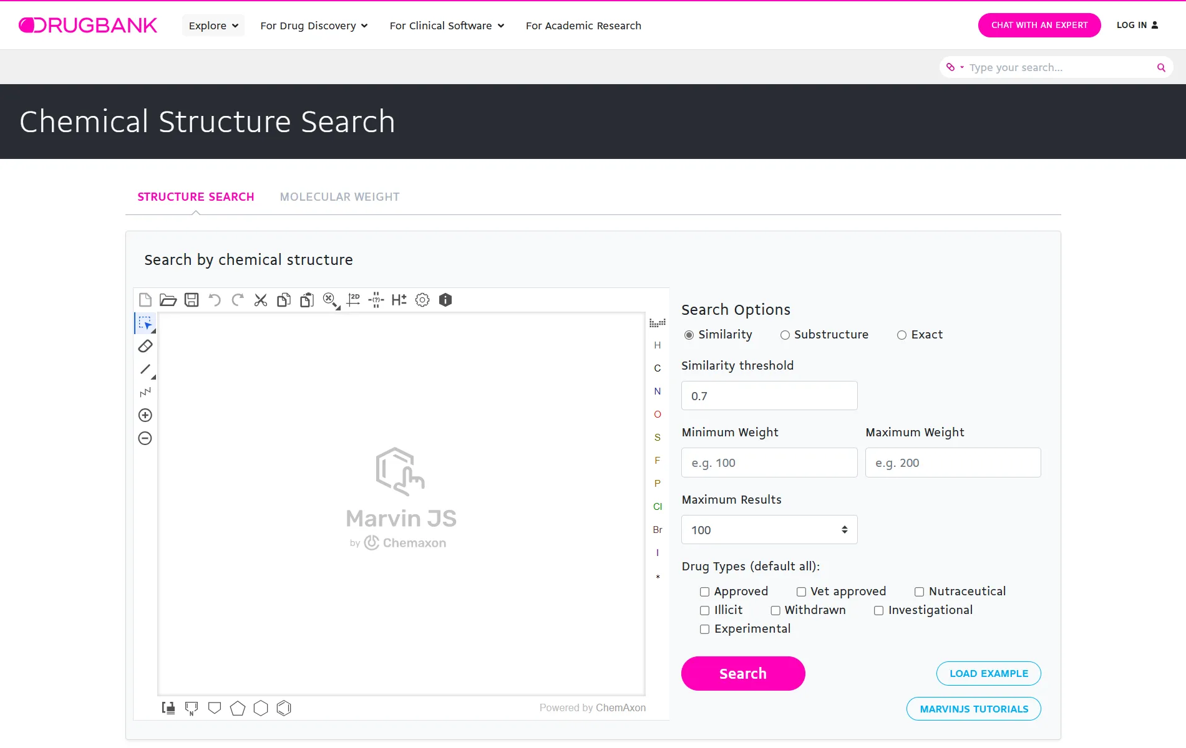The height and width of the screenshot is (748, 1186).
Task: Select the Exact search radio option
Action: [902, 335]
